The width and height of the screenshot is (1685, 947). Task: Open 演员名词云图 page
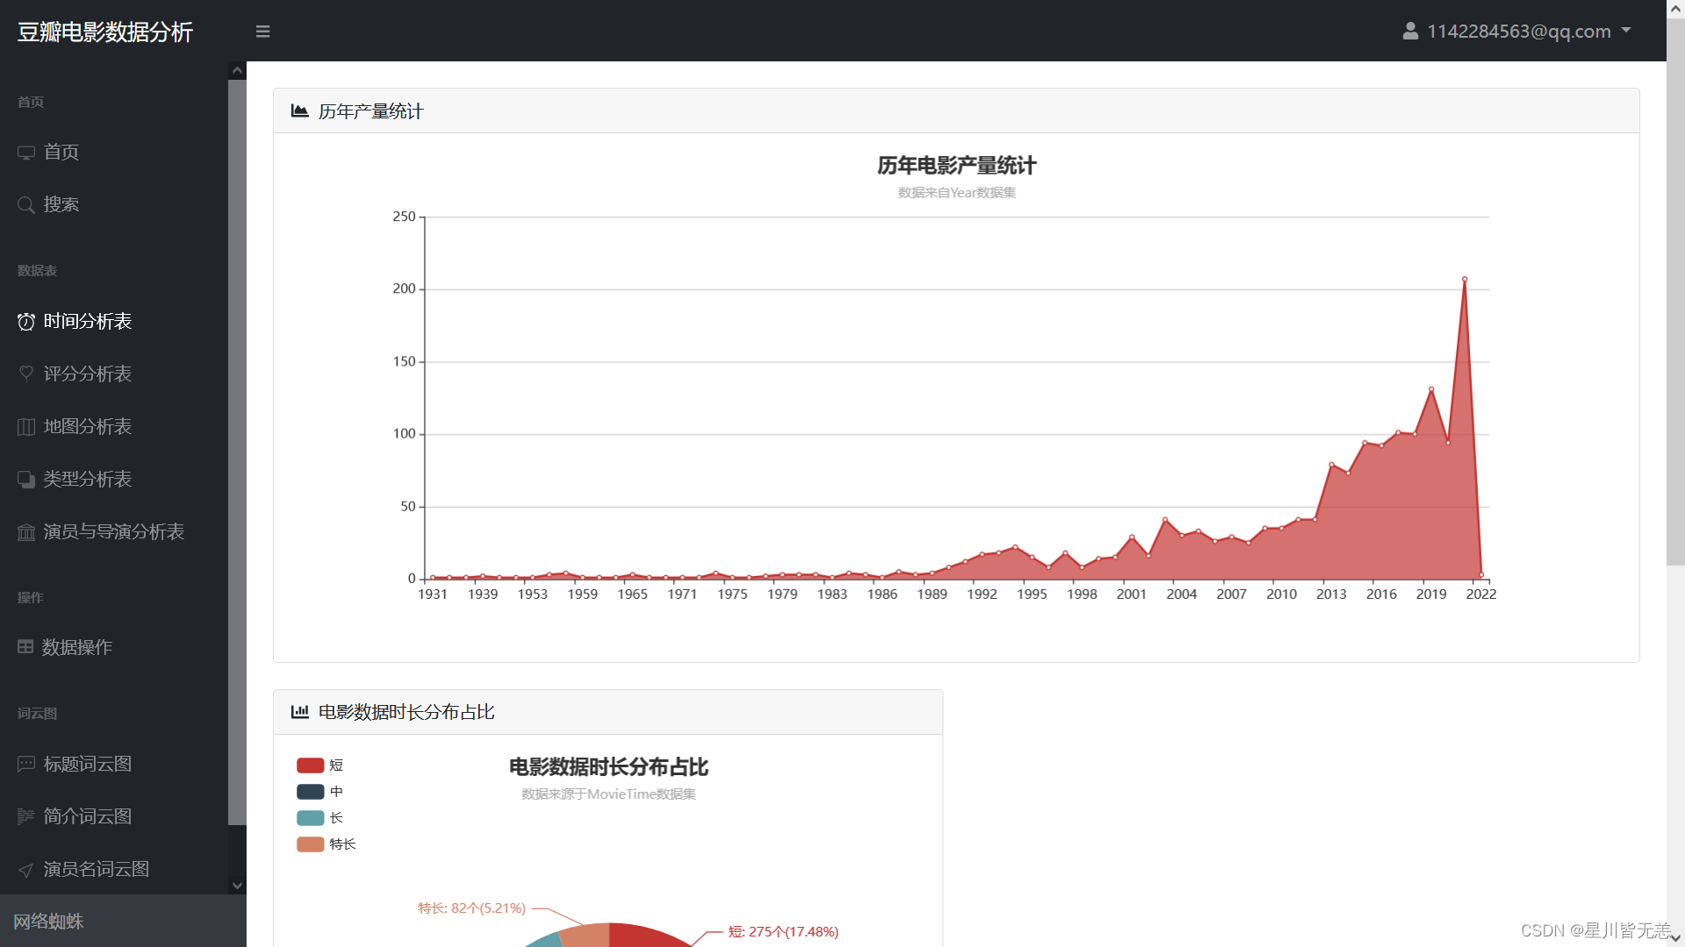(114, 869)
